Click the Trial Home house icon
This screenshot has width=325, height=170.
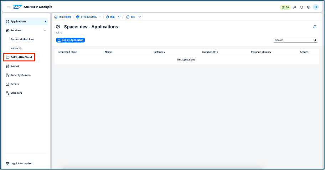pyautogui.click(x=56, y=17)
